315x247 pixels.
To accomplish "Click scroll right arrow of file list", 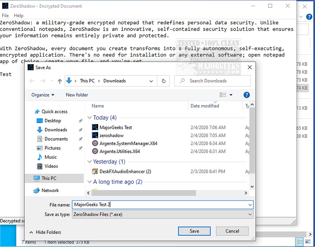I will pyautogui.click(x=246, y=193).
